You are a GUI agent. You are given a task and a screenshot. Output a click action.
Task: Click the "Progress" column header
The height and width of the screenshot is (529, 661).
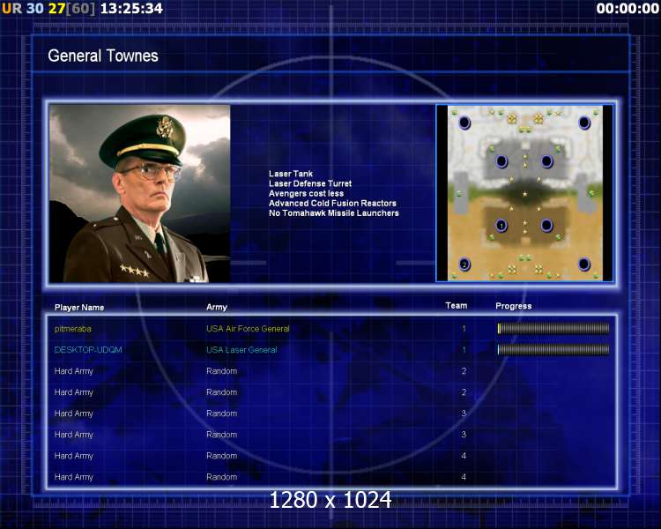[x=514, y=306]
